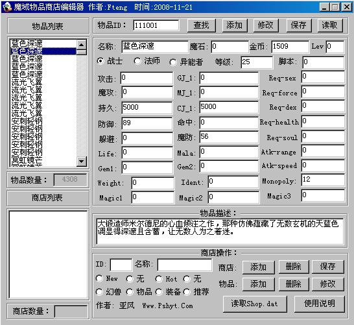The width and height of the screenshot is (354, 325).
Task: Click the 等级 field showing 25
Action: coord(257,62)
